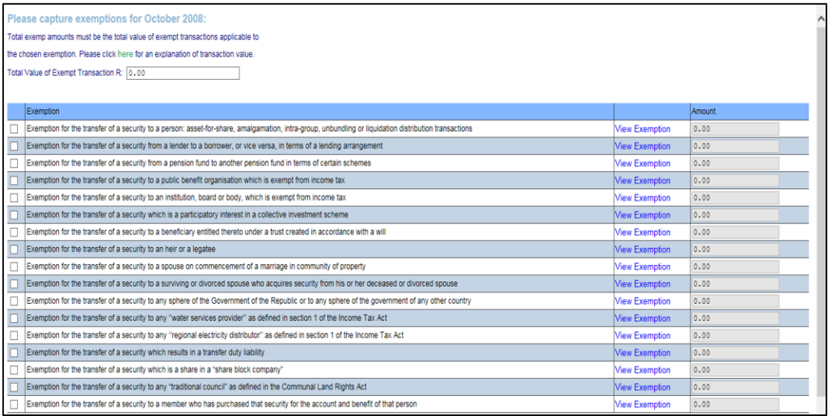Click Amount field for sphere of Government exemption

[x=734, y=301]
